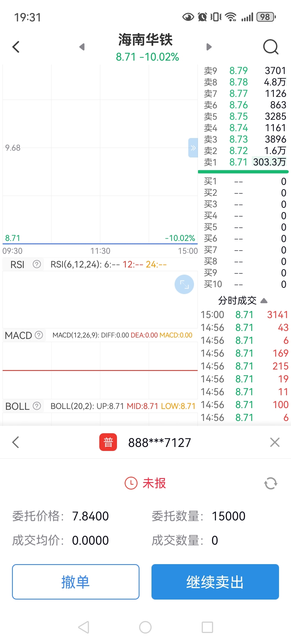Toggle the 分时成交 dropdown triangle

(x=264, y=301)
